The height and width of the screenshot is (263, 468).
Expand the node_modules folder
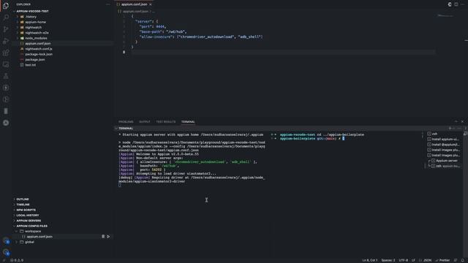(x=63, y=38)
